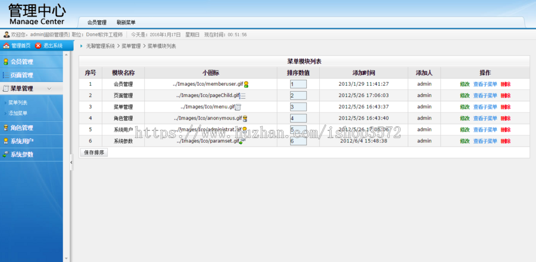The height and width of the screenshot is (262, 536).
Task: Click the sort value field showing 2
Action: click(298, 96)
